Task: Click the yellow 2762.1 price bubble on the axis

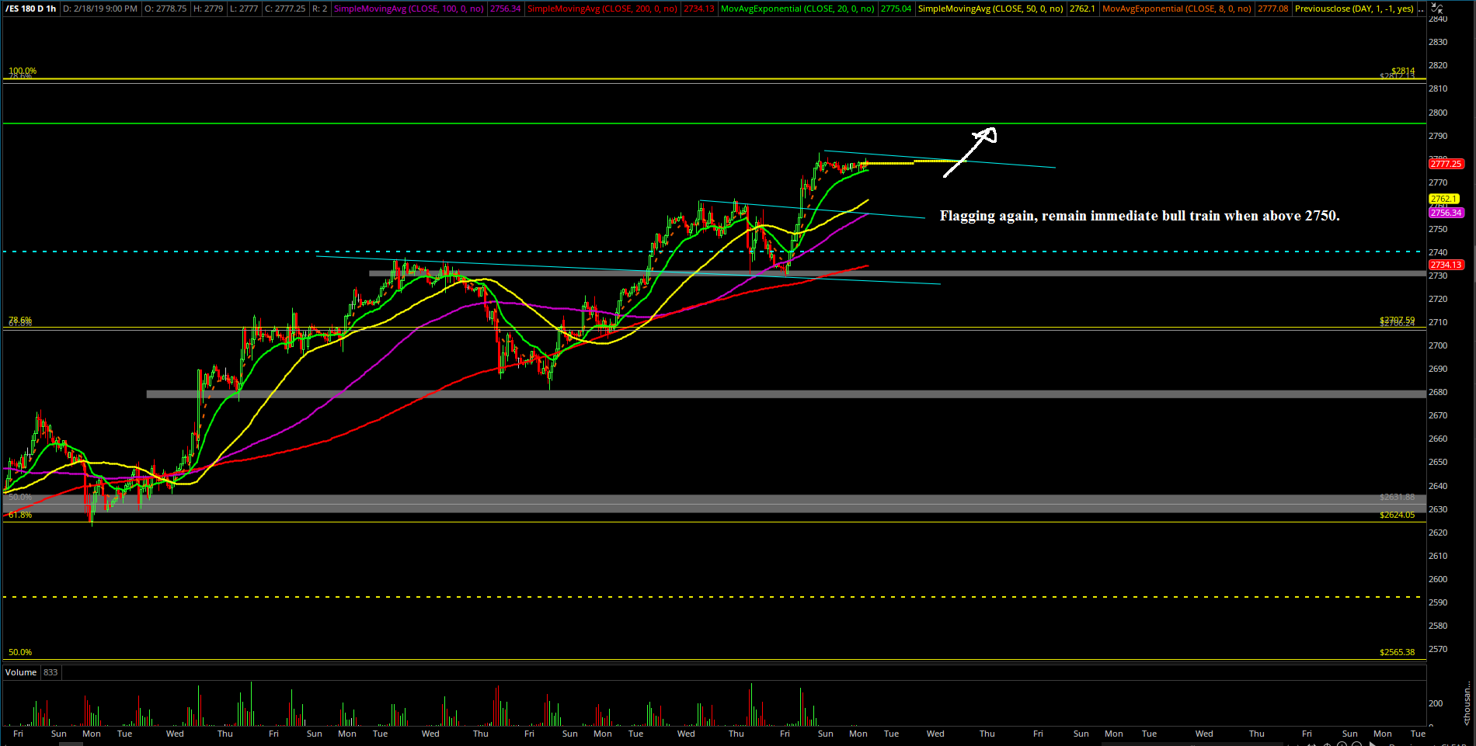Action: tap(1444, 199)
